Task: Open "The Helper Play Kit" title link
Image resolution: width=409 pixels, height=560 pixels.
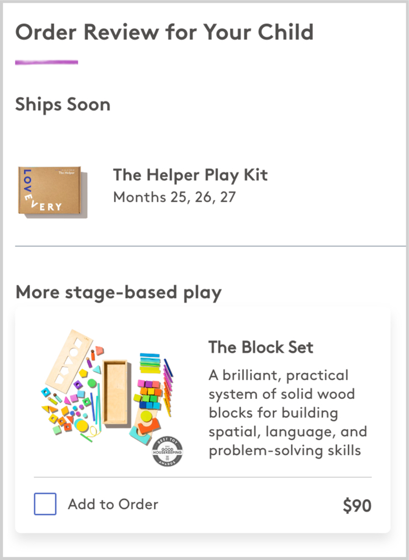Action: point(190,175)
